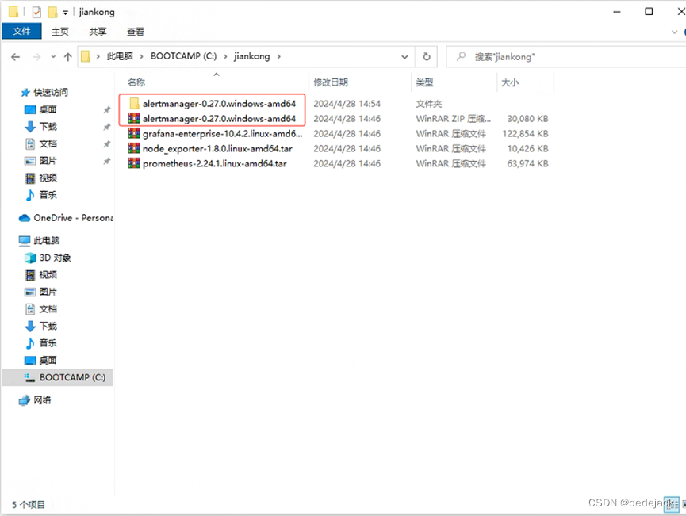The width and height of the screenshot is (686, 516).
Task: Open 视频 under 此电脑
Action: click(48, 274)
